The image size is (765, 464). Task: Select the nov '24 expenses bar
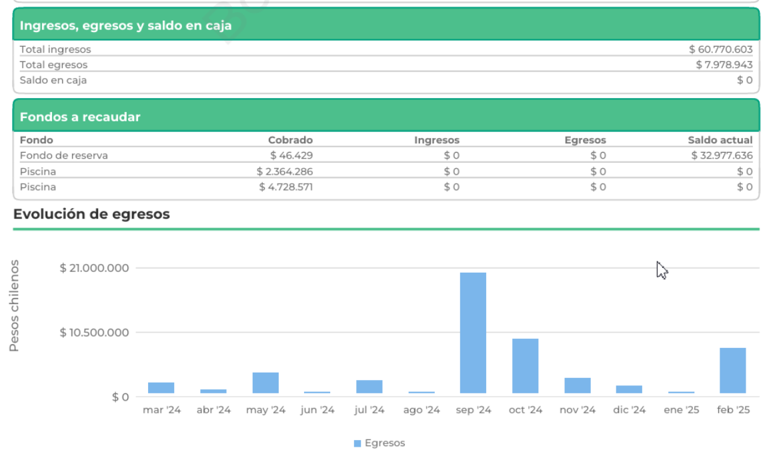(577, 385)
